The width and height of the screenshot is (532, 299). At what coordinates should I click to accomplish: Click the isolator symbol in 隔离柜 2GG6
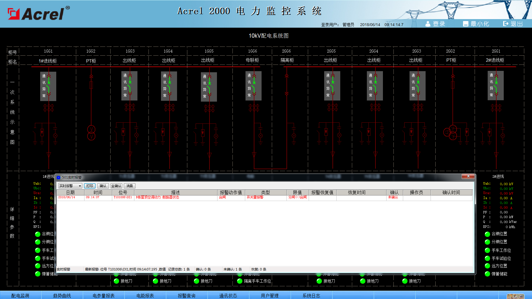pos(287,85)
